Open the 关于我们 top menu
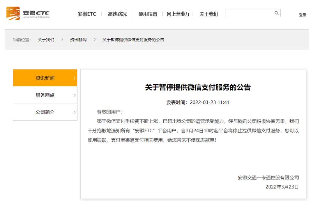The height and width of the screenshot is (206, 313). pos(209,14)
